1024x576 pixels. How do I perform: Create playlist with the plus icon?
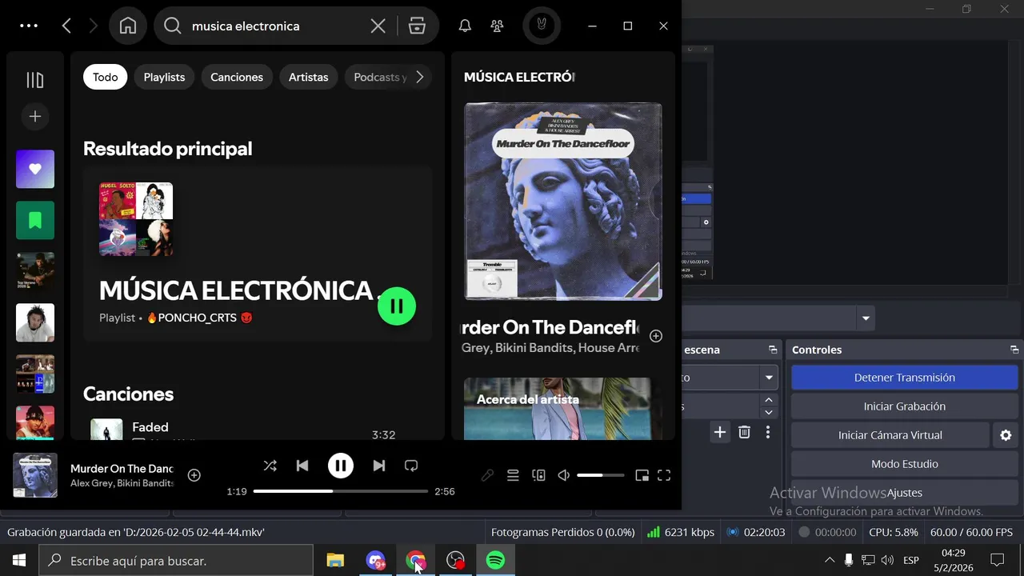tap(35, 117)
